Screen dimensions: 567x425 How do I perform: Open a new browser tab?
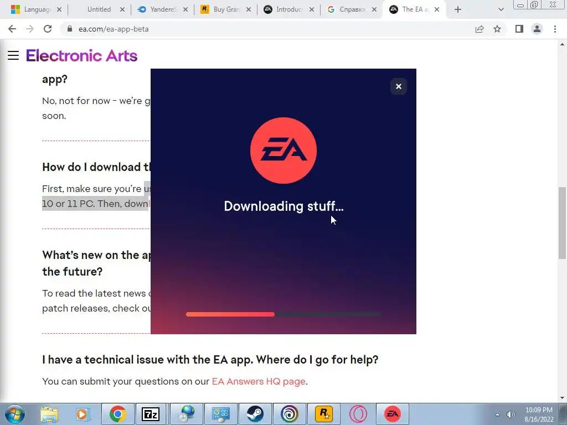pos(458,9)
